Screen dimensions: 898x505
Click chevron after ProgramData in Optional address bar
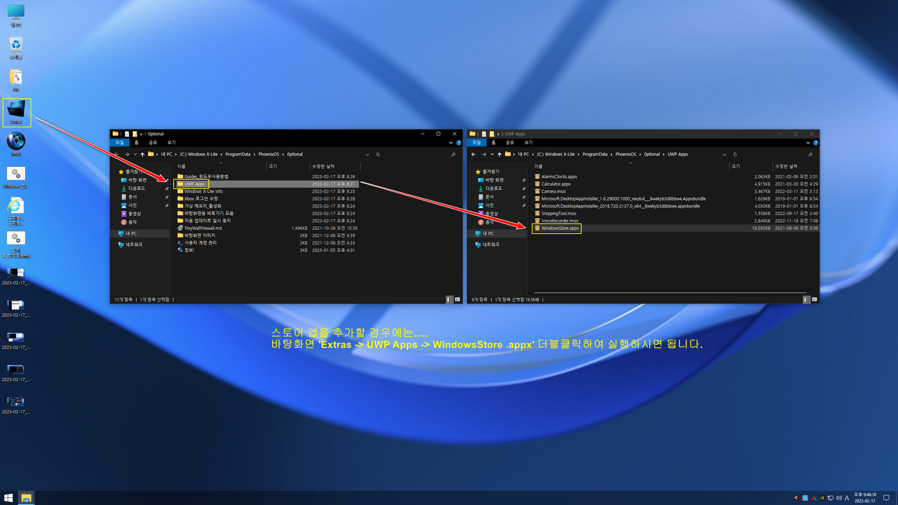(254, 154)
